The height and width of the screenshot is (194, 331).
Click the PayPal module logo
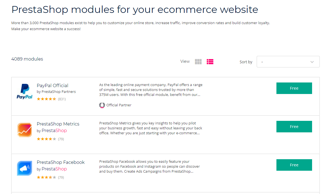click(x=24, y=91)
